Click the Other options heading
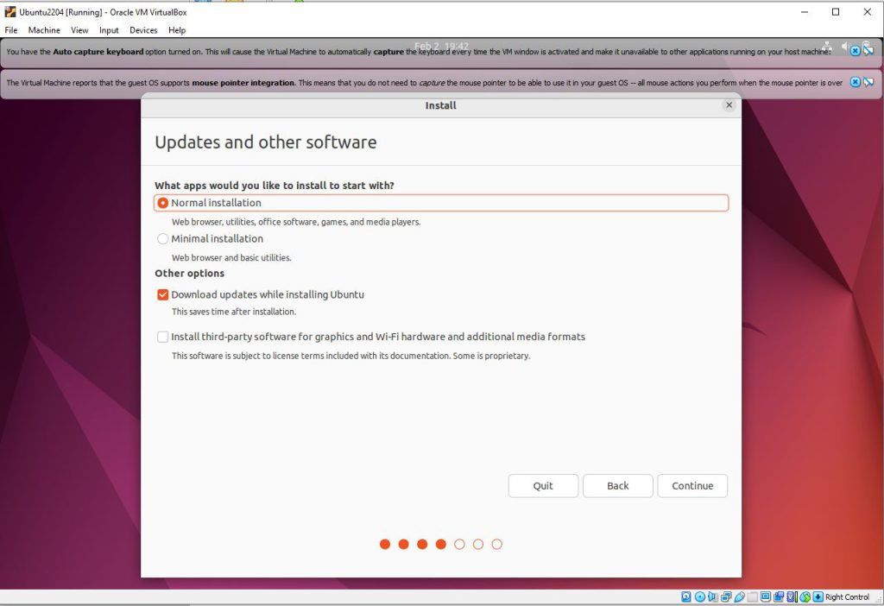884x606 pixels. pyautogui.click(x=189, y=274)
